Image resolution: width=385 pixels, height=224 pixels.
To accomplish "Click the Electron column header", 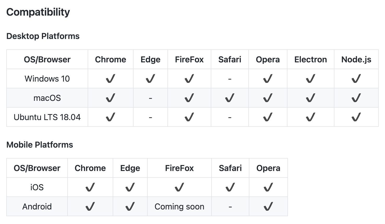I will pos(310,60).
